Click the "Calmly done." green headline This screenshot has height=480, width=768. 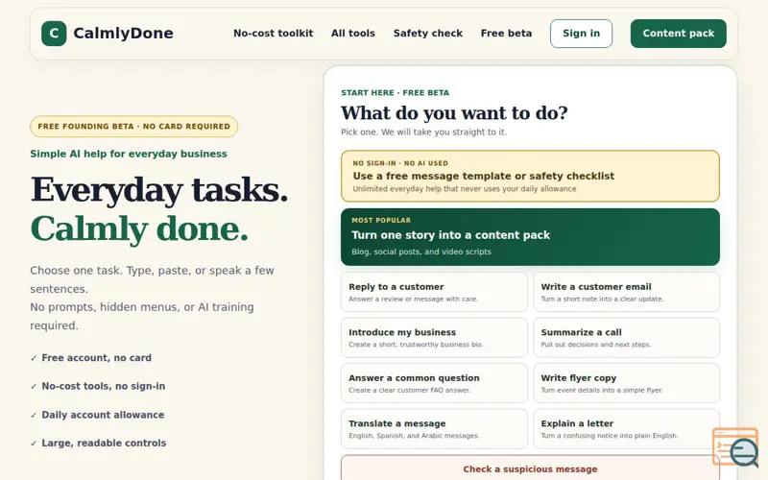coord(139,229)
